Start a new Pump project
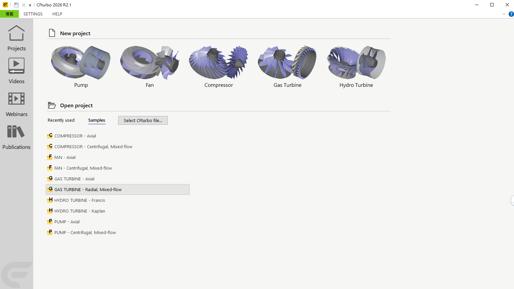This screenshot has width=514, height=289. [81, 66]
